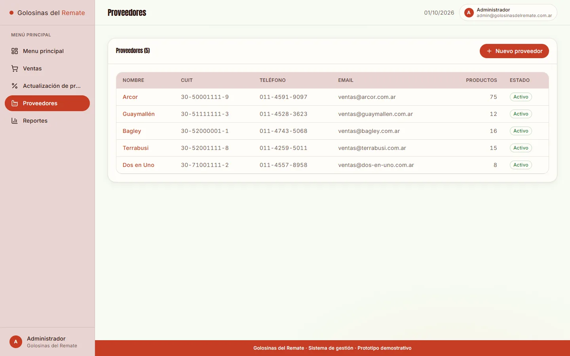Screen dimensions: 570x356
Task: Click the Menu principal grid icon
Action: (x=15, y=51)
